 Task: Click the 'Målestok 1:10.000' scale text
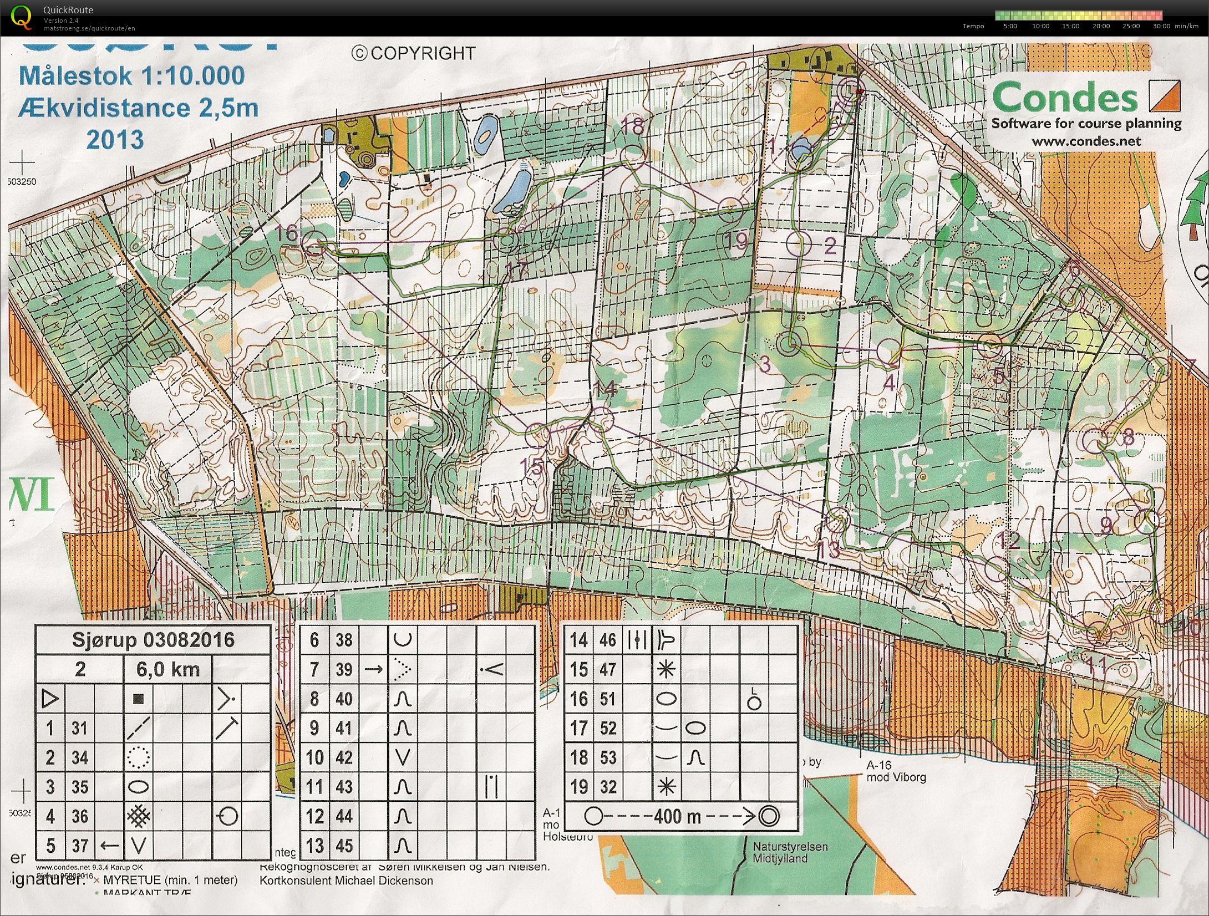point(132,75)
